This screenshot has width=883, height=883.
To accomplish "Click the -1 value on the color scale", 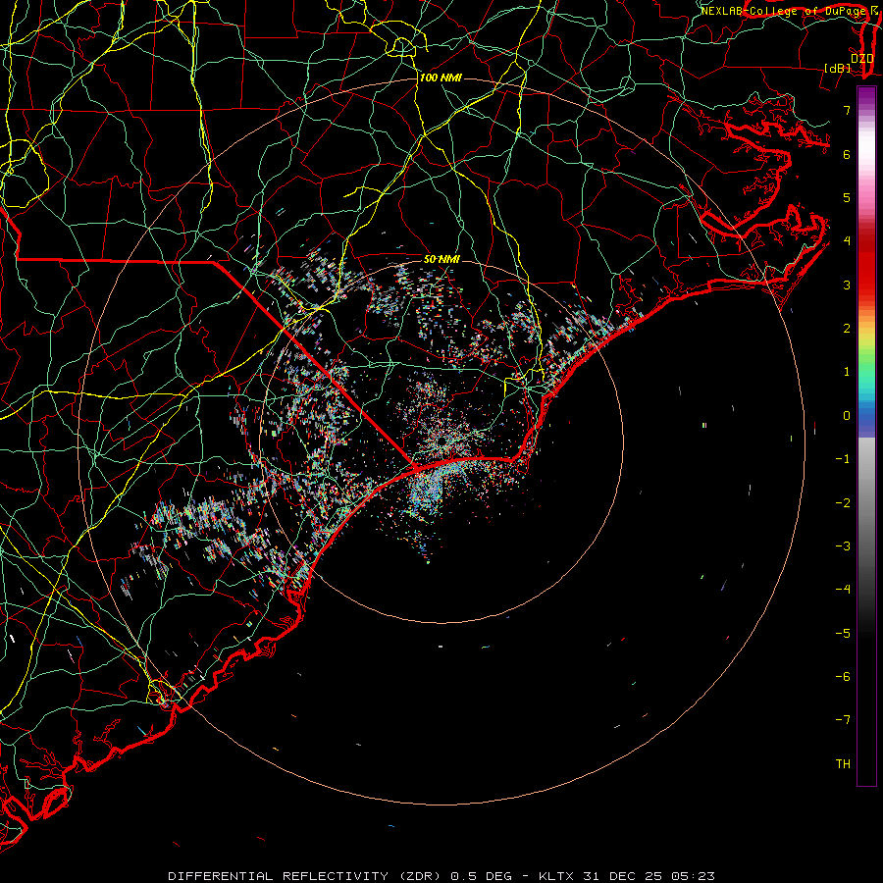I will click(843, 459).
